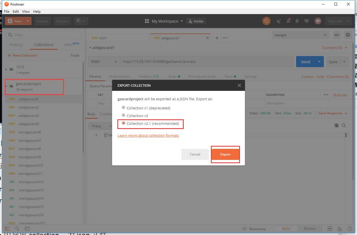Close the Export Collection dialog with X
The width and height of the screenshot is (357, 235).
(x=239, y=86)
